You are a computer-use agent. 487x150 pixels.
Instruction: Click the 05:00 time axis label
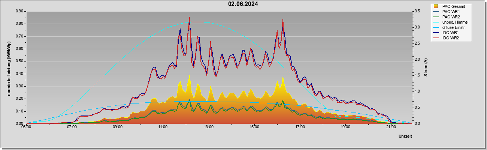click(x=27, y=127)
